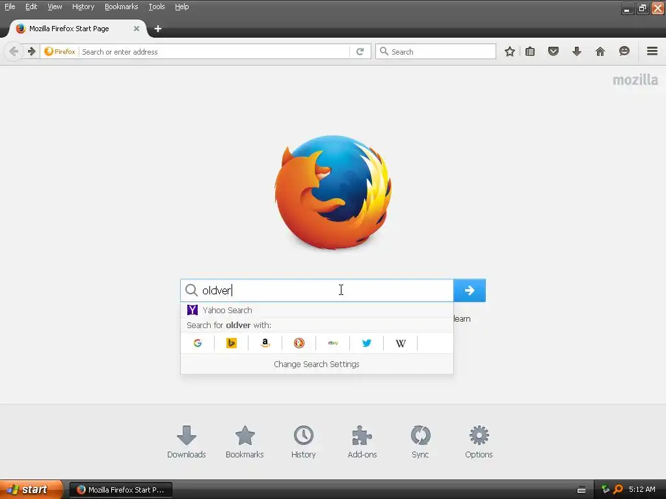The image size is (666, 499).
Task: Open the Bookmarks menu
Action: pos(121,6)
